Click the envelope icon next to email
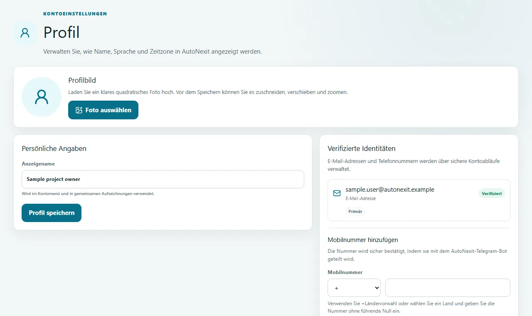 coord(337,193)
